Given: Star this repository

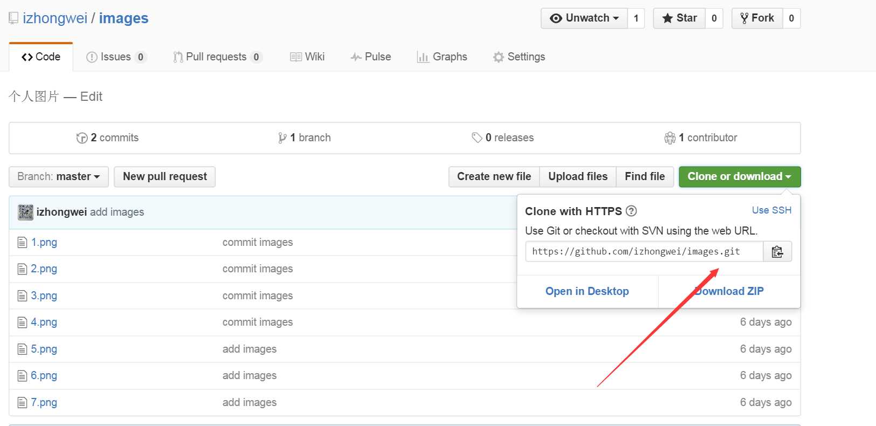Looking at the screenshot, I should pos(679,18).
